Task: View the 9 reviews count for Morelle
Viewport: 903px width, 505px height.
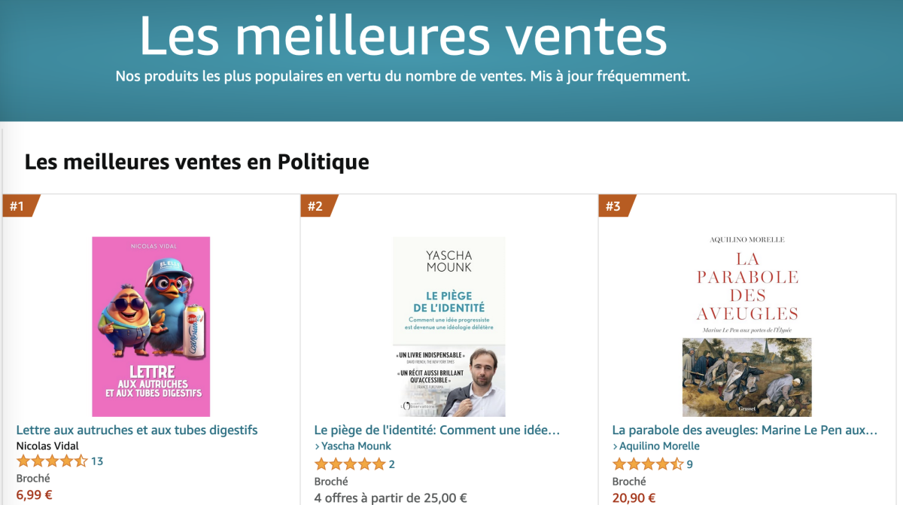Action: click(x=690, y=464)
